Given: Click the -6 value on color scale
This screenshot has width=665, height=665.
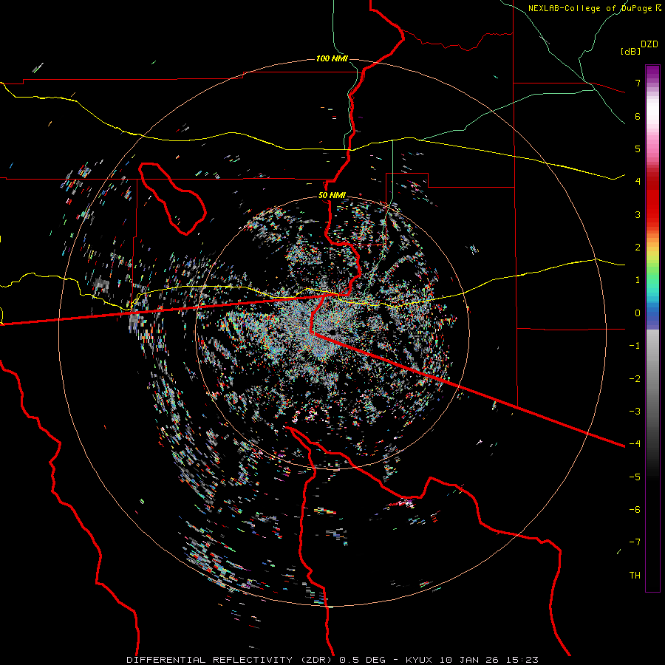Looking at the screenshot, I should (x=635, y=509).
